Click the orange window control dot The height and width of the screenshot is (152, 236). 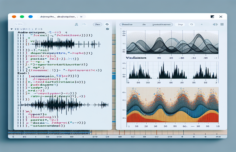[x=14, y=17]
